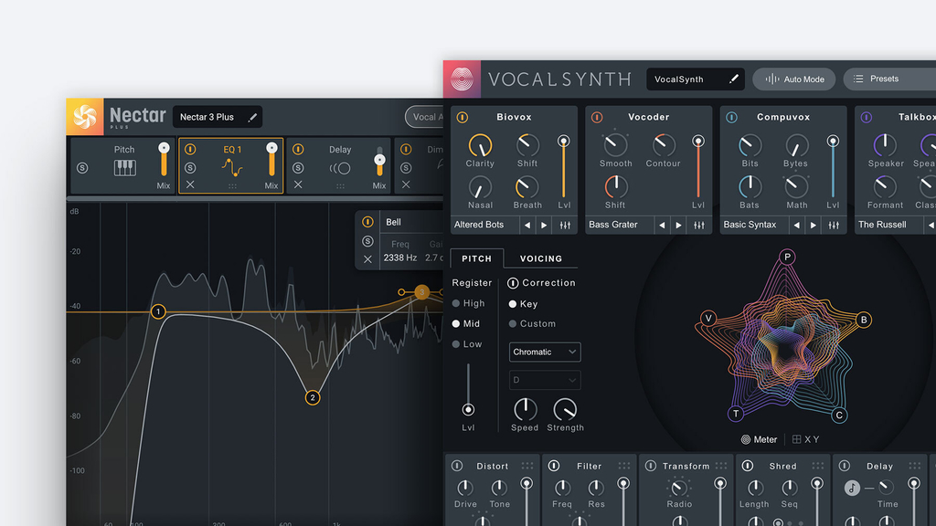Open Compuvox advanced settings sliders icon
Image resolution: width=936 pixels, height=526 pixels.
point(834,225)
